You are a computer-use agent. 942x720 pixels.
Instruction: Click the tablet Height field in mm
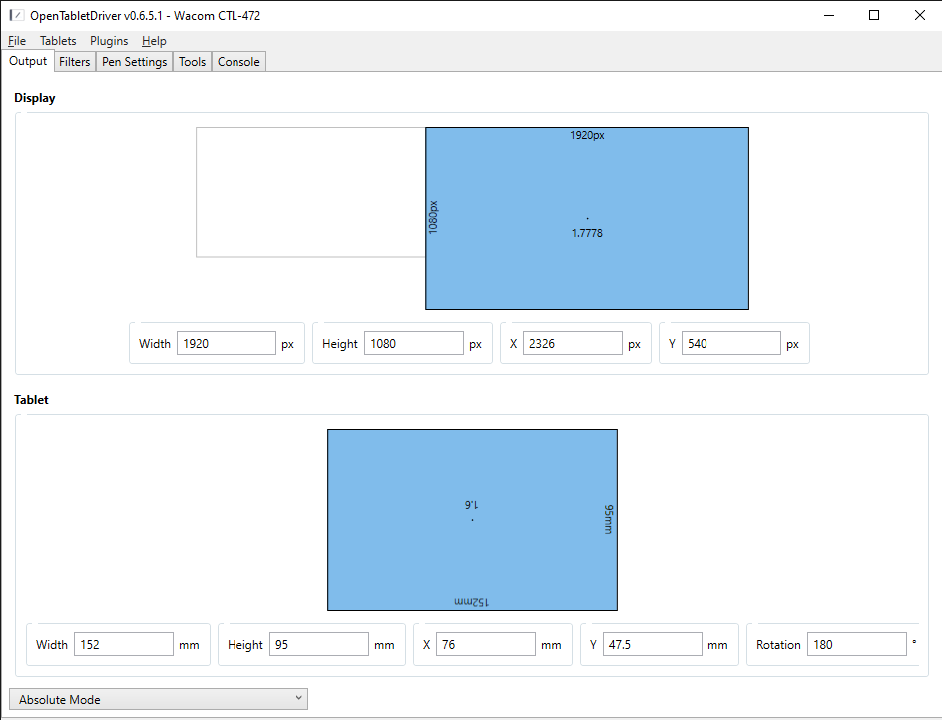(318, 645)
